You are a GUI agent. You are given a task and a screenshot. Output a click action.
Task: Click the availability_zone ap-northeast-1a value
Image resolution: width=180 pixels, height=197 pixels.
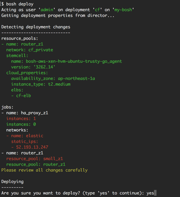pos(76,79)
